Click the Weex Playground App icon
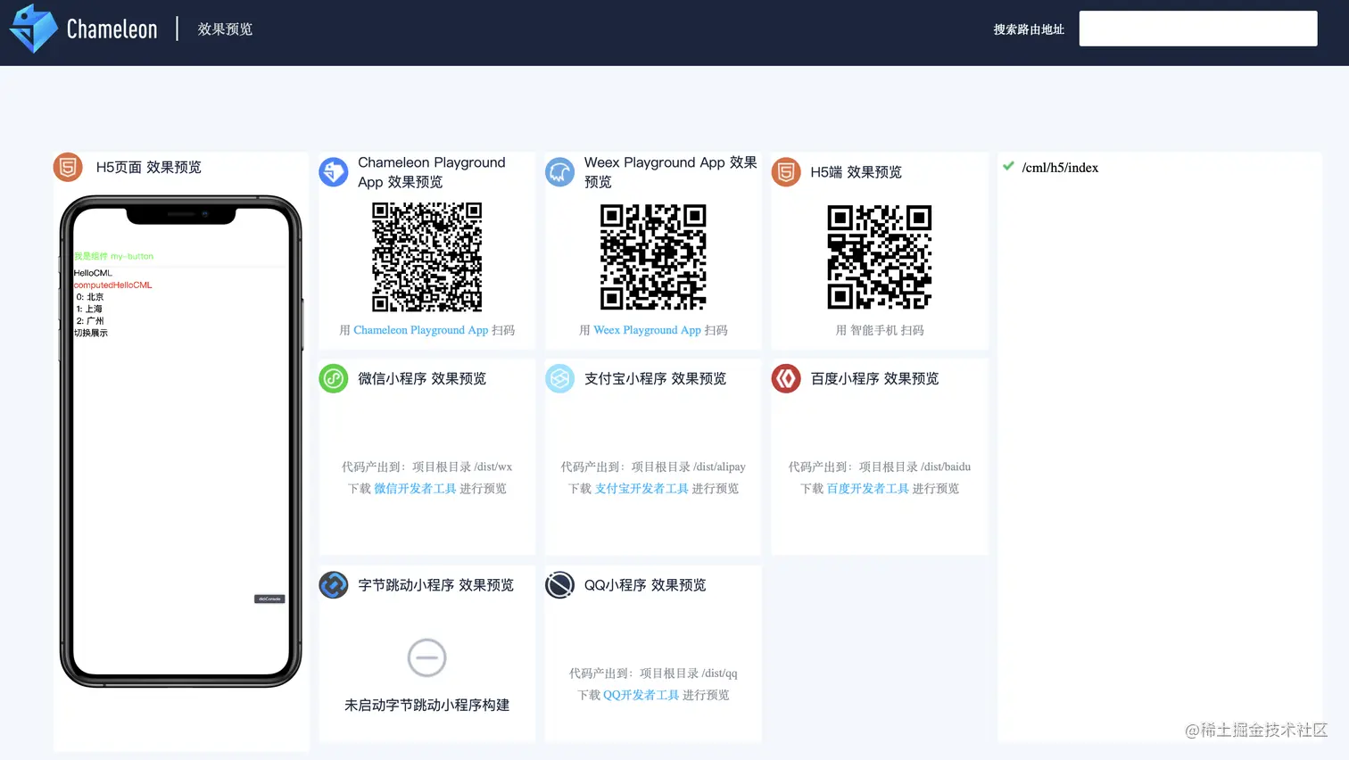 click(x=560, y=171)
